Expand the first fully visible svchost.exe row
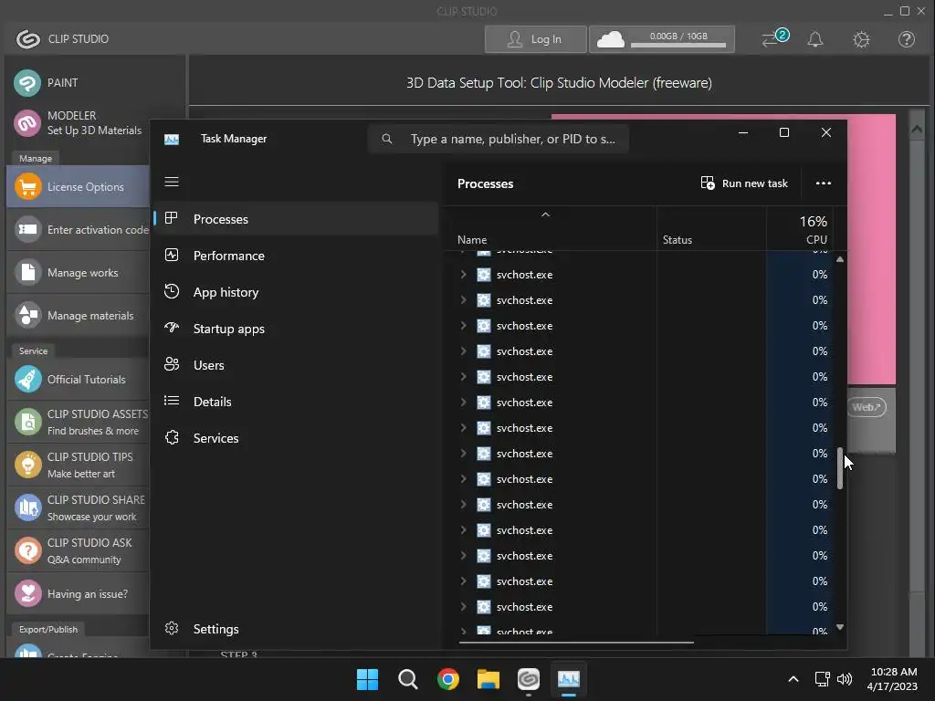935x701 pixels. click(463, 274)
